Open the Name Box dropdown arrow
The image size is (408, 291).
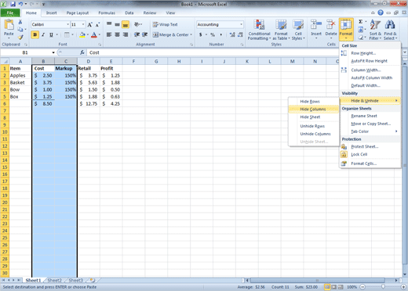[53, 52]
